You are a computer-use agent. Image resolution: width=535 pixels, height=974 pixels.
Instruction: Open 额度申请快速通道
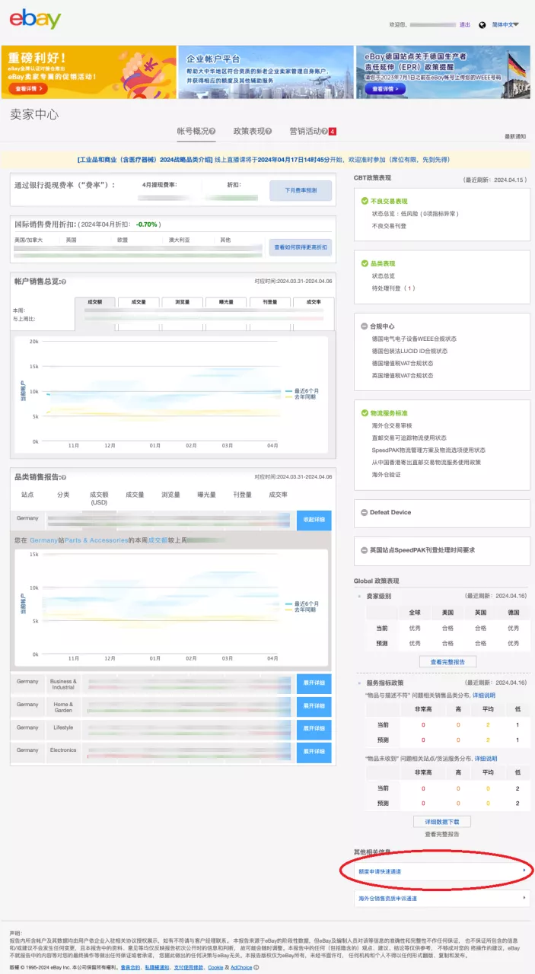coord(442,871)
